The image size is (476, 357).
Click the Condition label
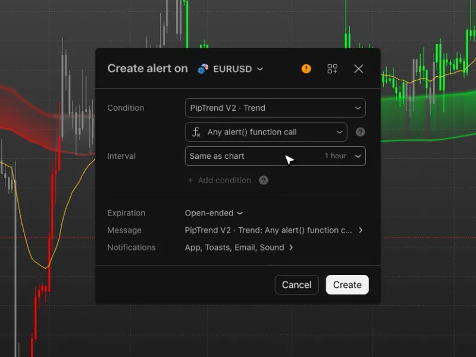[x=126, y=108]
